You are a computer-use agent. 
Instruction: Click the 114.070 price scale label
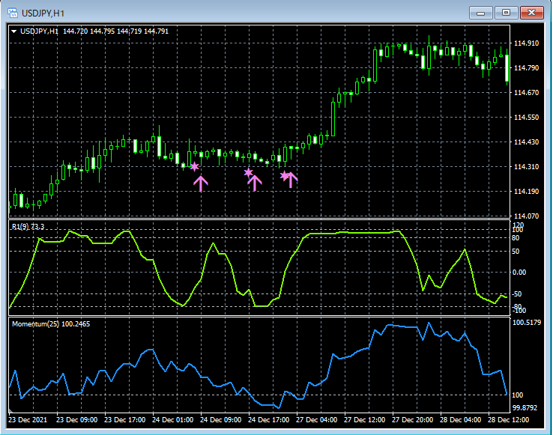pos(526,216)
